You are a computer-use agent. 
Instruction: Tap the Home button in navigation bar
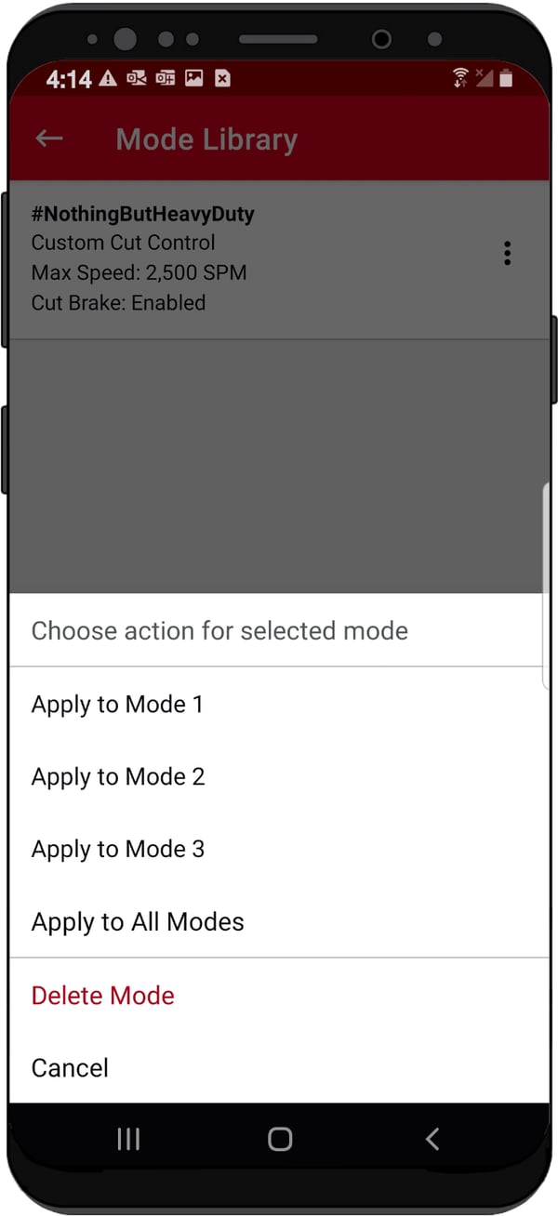[x=279, y=1138]
